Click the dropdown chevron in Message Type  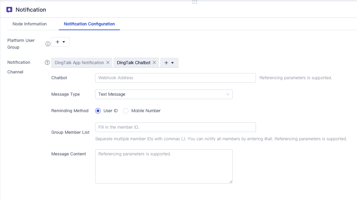tap(227, 94)
